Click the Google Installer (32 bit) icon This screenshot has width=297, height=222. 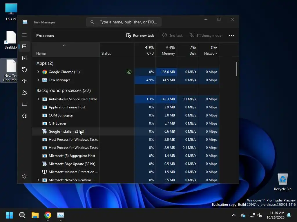(44, 132)
